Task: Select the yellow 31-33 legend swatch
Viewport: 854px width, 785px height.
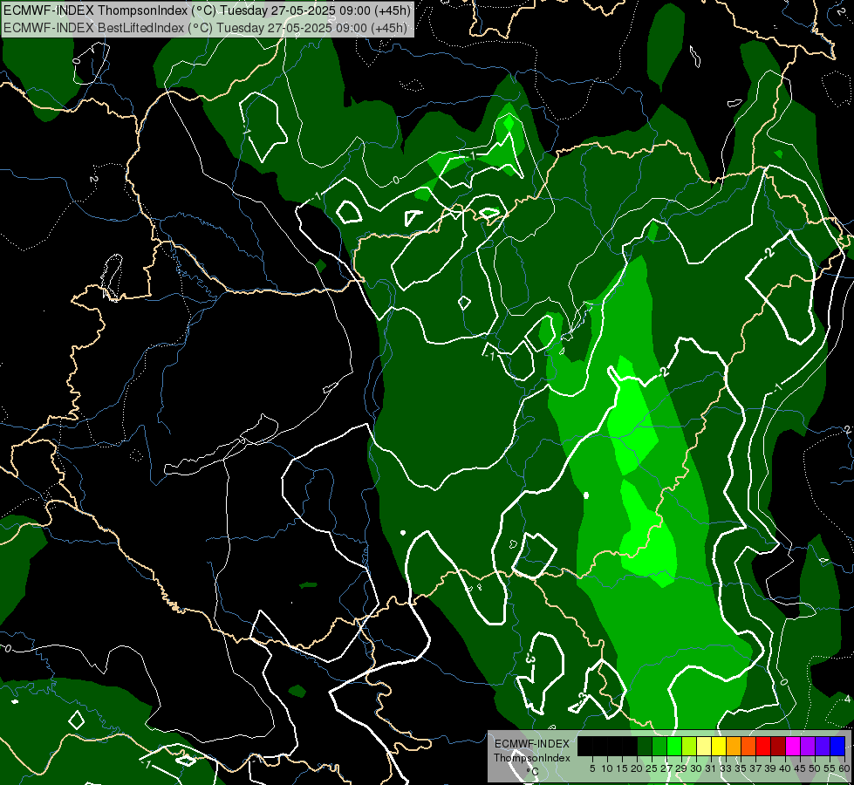Action: pyautogui.click(x=719, y=747)
